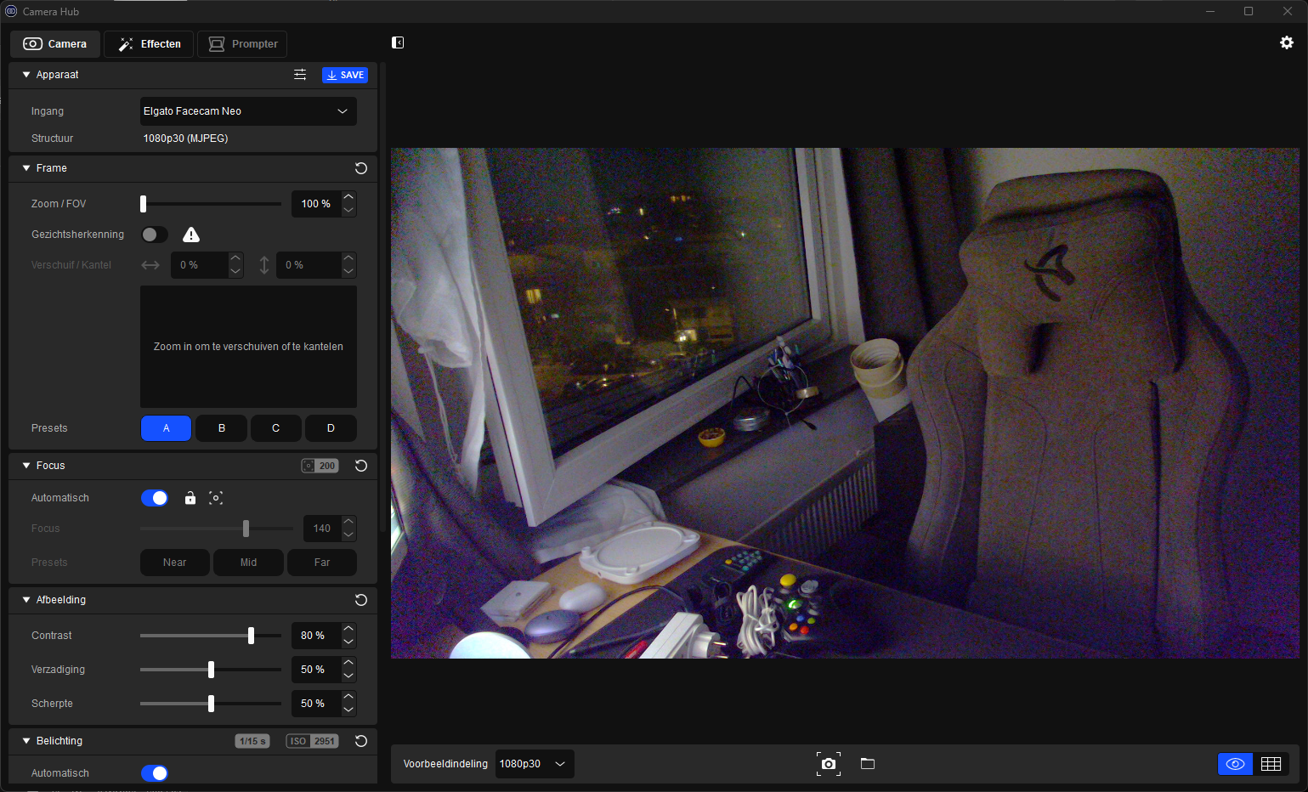Collapse the Focus section
The image size is (1308, 792).
coord(26,466)
